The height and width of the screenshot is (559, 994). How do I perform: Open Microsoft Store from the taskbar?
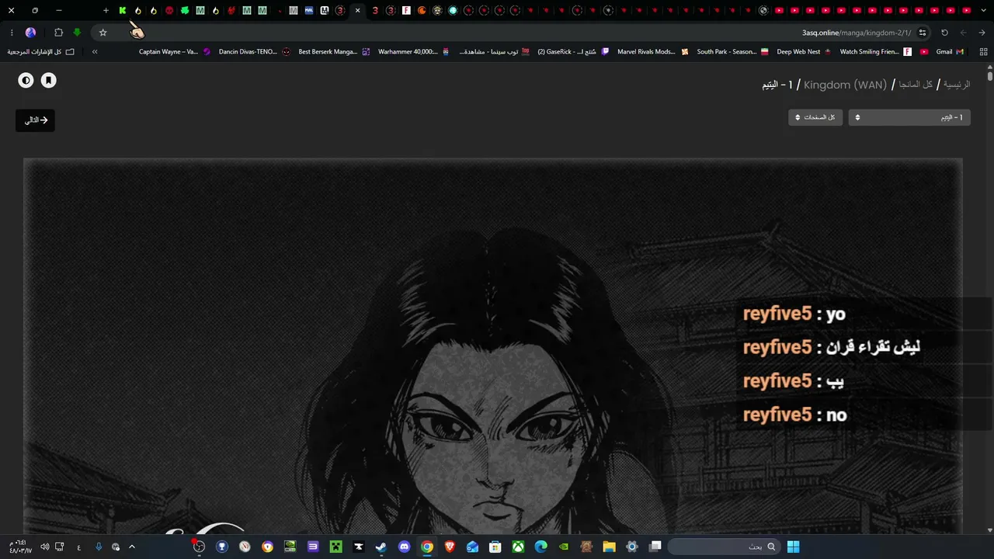[495, 547]
